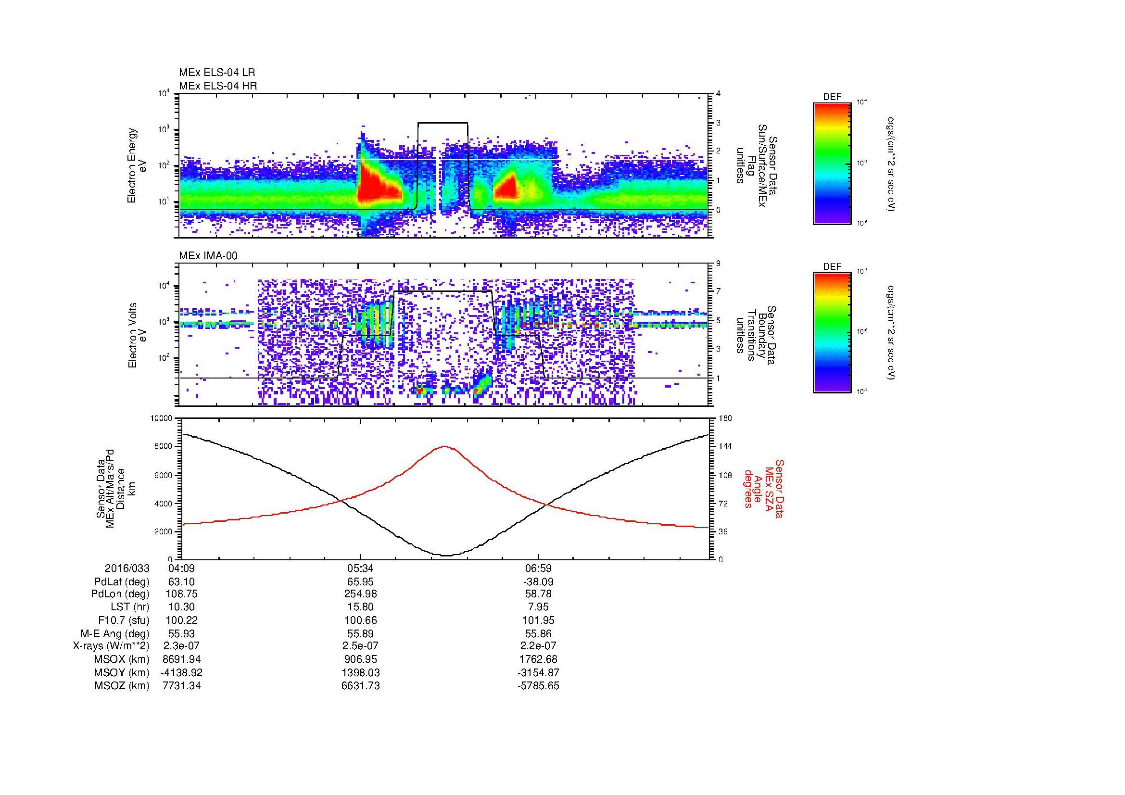Viewport: 1125px width, 795px height.
Task: Click the "2016/033" date label
Action: coord(127,568)
